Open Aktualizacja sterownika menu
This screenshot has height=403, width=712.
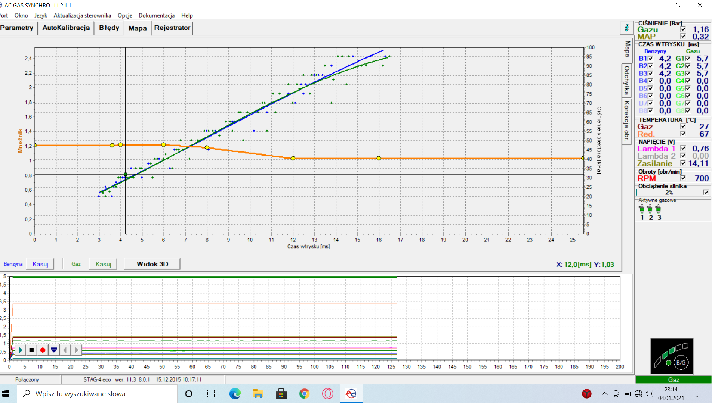click(82, 15)
